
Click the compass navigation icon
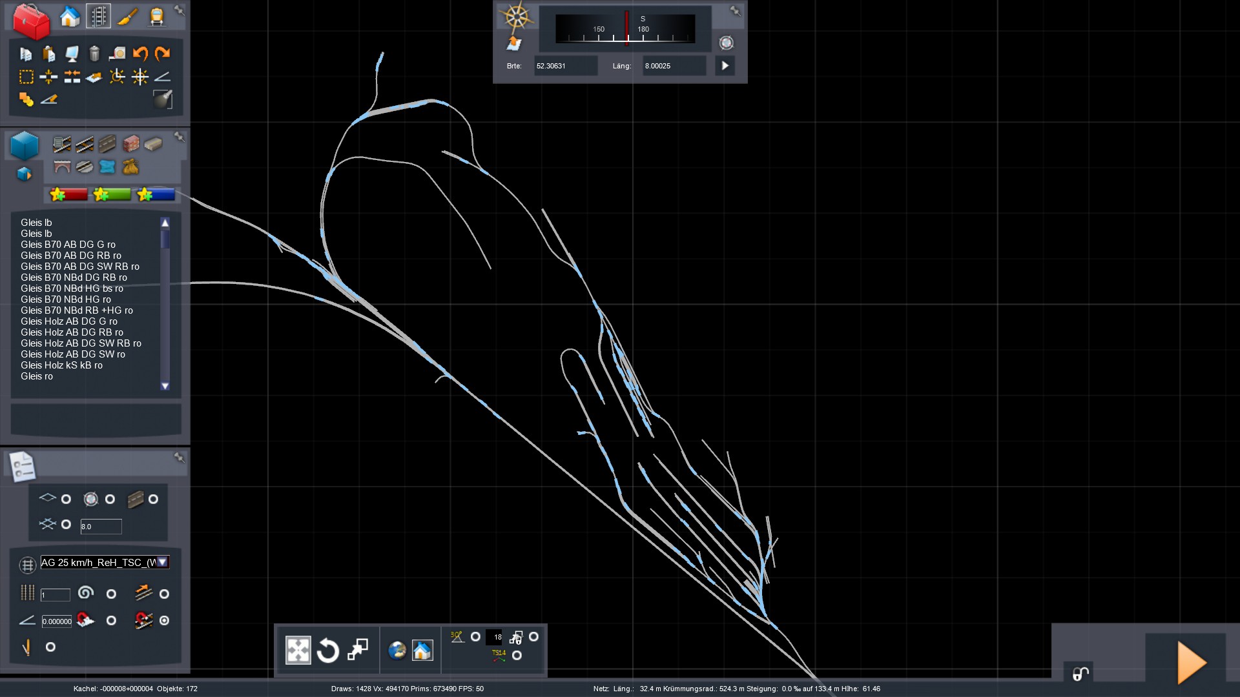[517, 17]
